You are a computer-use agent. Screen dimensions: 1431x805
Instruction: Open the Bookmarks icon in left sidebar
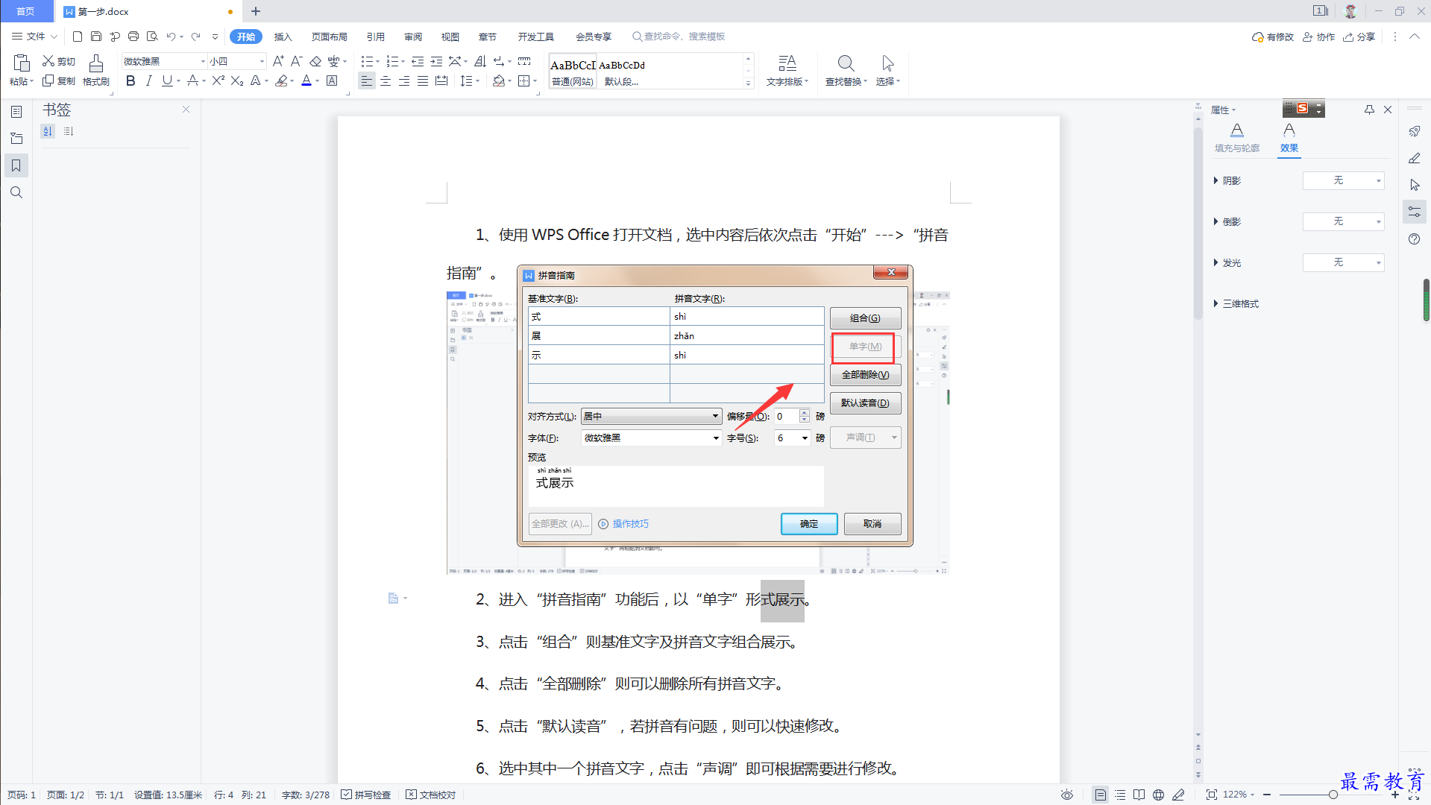(16, 165)
